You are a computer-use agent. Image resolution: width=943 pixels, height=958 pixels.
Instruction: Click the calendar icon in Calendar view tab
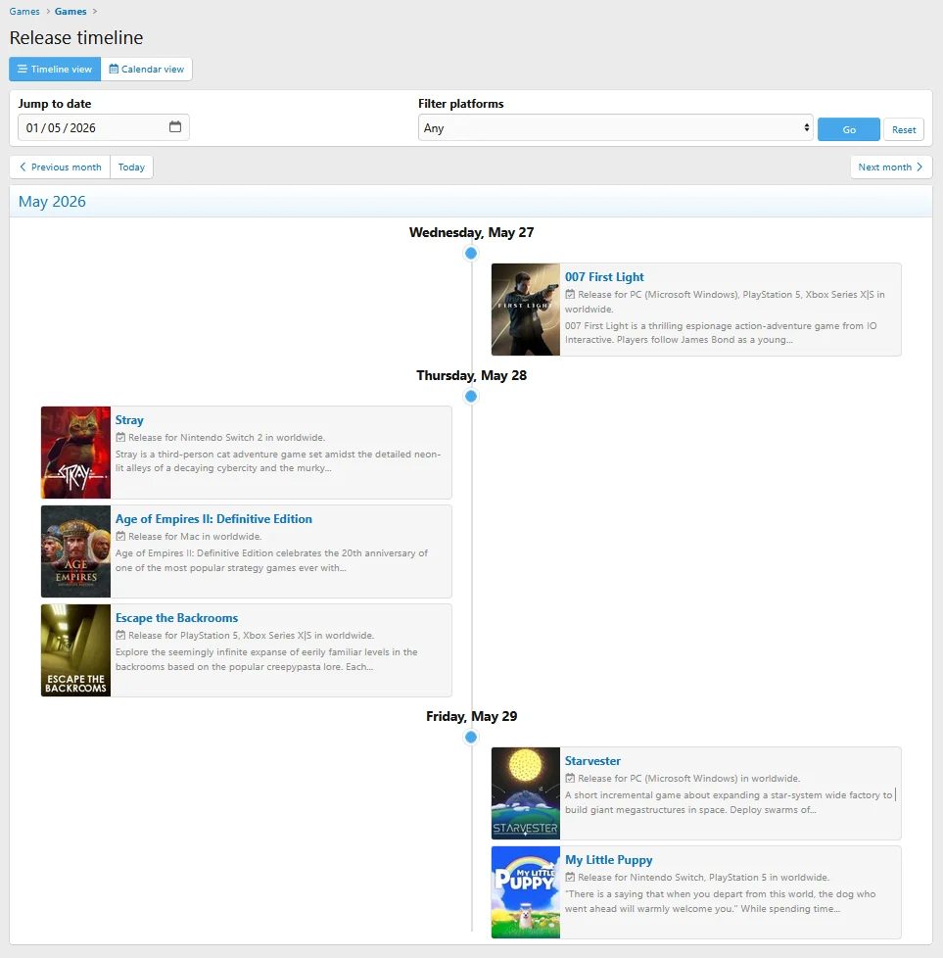[x=114, y=69]
